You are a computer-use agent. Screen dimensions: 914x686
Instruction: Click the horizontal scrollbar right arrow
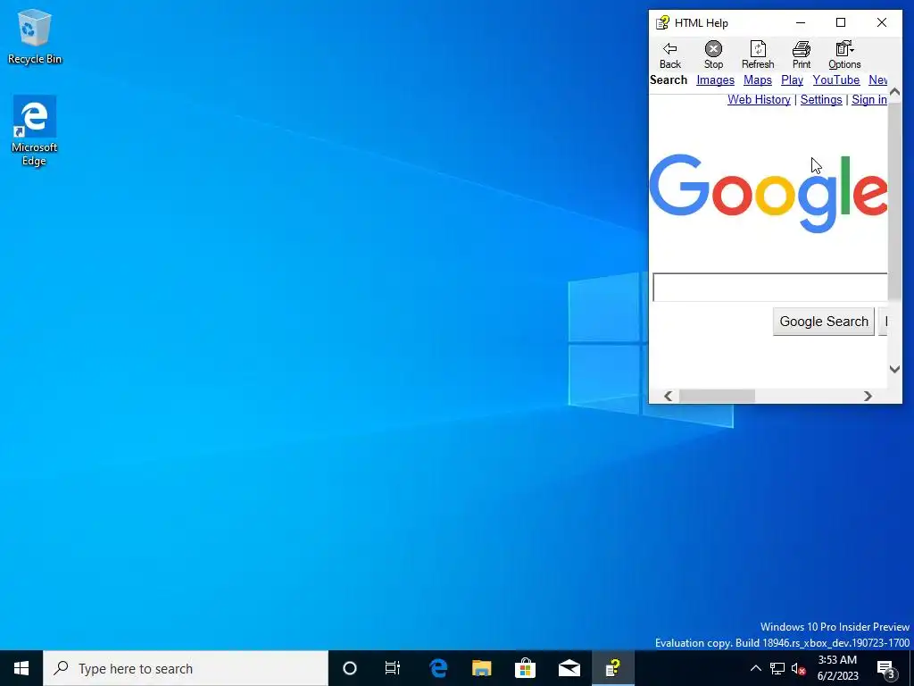(x=868, y=396)
